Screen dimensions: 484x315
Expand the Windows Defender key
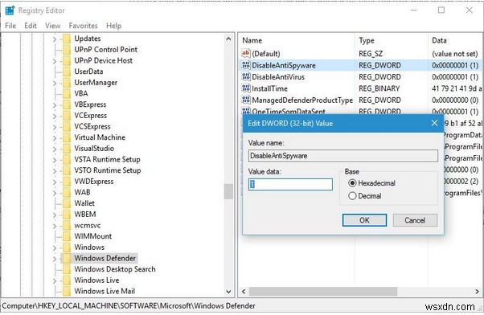(55, 259)
